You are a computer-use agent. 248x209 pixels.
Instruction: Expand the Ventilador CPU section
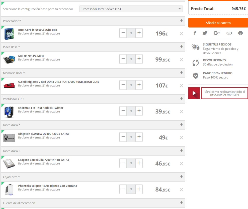tap(181, 99)
